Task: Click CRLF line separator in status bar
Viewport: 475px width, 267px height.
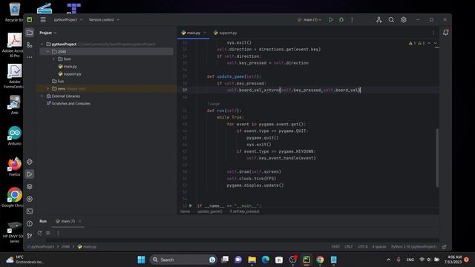Action: (x=349, y=247)
